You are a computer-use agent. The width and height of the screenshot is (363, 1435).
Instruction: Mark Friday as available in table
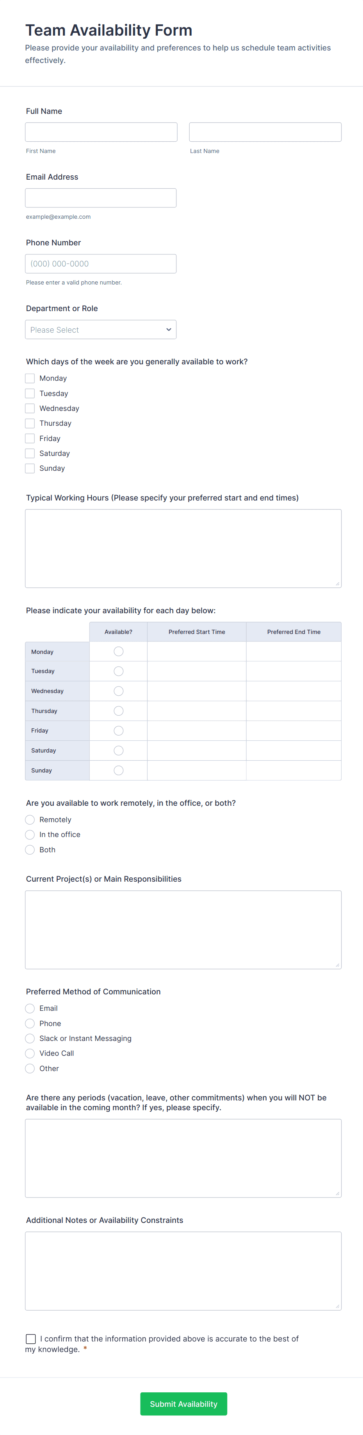tap(118, 730)
